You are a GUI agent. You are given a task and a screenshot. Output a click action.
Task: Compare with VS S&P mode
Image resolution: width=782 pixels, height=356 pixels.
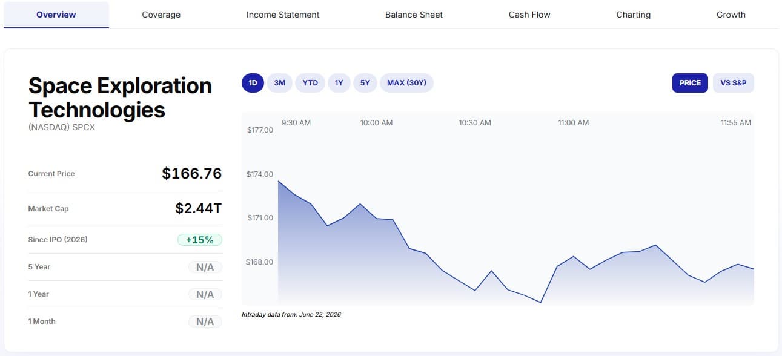pos(734,83)
